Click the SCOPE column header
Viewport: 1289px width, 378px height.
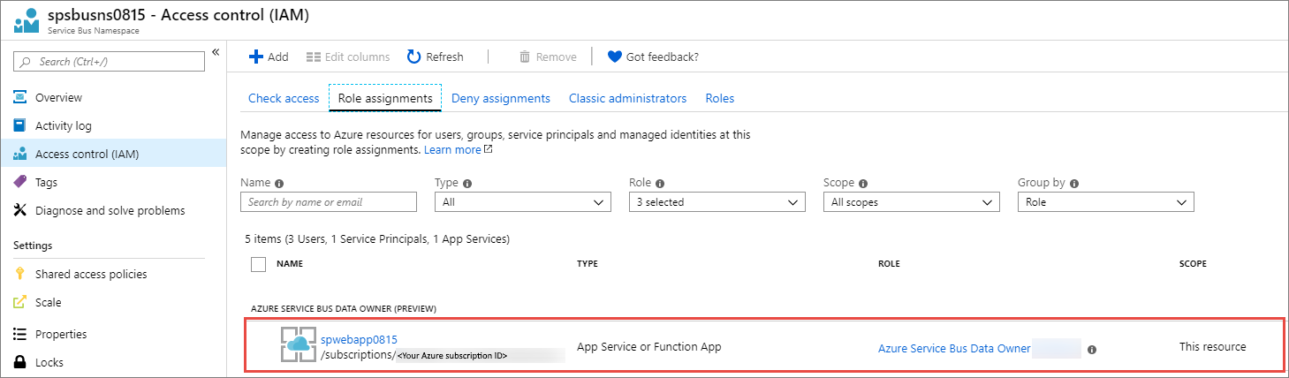pos(1193,264)
